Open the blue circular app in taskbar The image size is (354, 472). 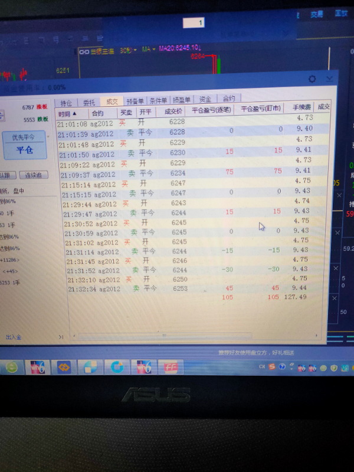117,367
